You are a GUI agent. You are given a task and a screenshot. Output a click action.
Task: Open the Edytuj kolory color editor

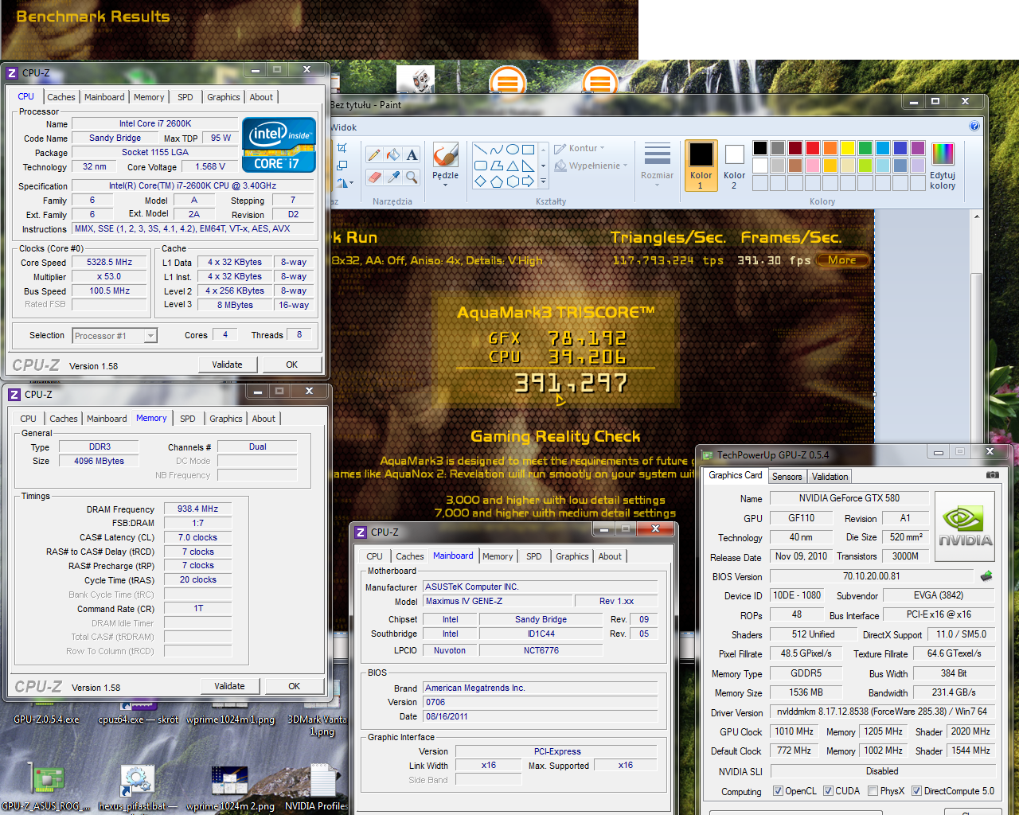click(x=943, y=166)
